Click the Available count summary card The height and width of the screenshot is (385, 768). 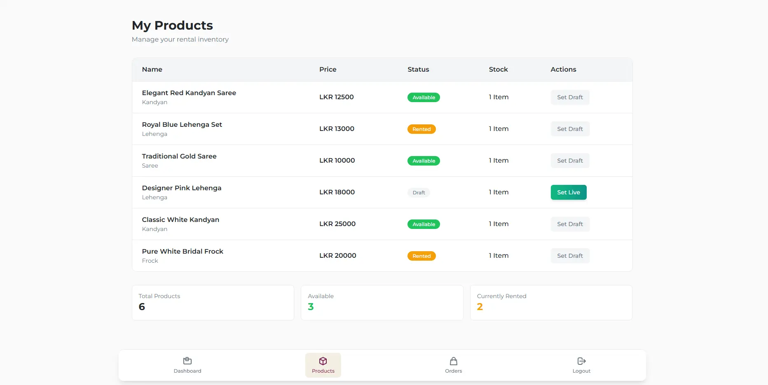point(382,303)
